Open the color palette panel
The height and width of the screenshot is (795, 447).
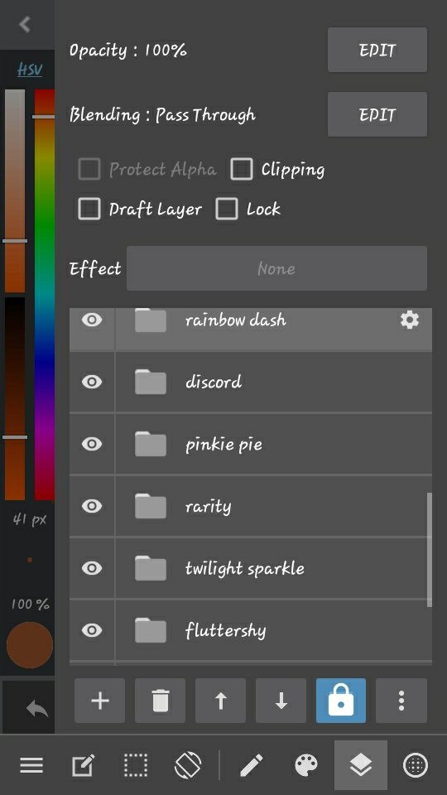coord(306,764)
